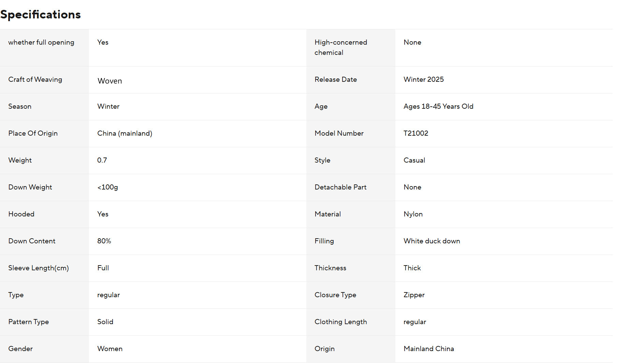This screenshot has height=363, width=625.
Task: Select the 'whether full opening' label
Action: click(41, 42)
